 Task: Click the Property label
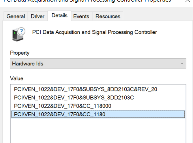pyautogui.click(x=20, y=53)
